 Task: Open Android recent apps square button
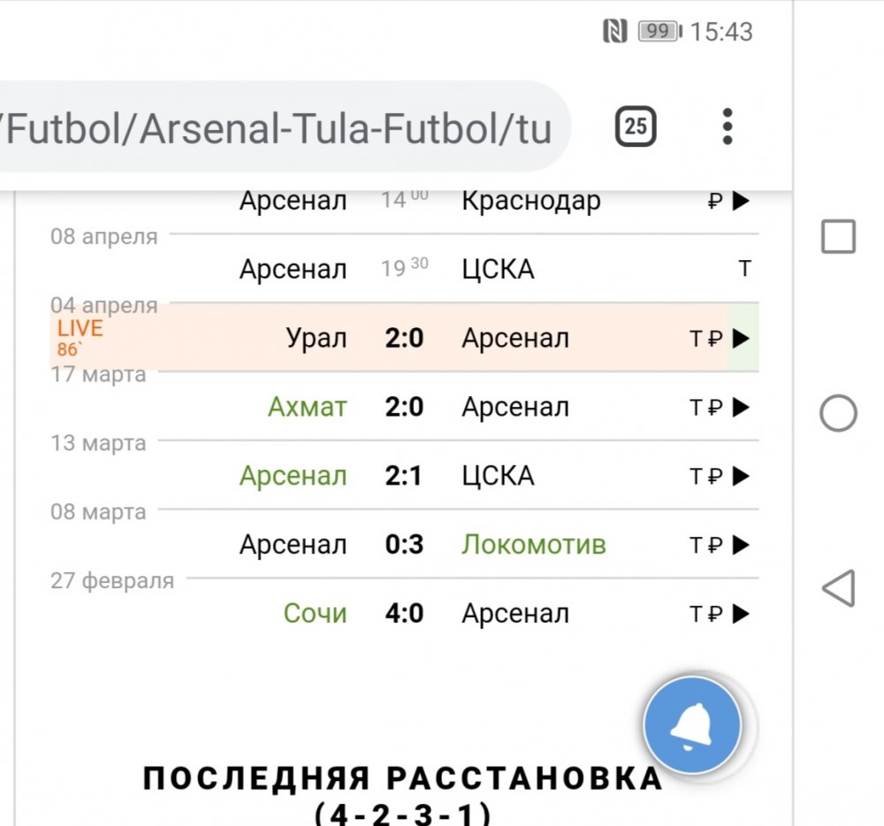838,237
